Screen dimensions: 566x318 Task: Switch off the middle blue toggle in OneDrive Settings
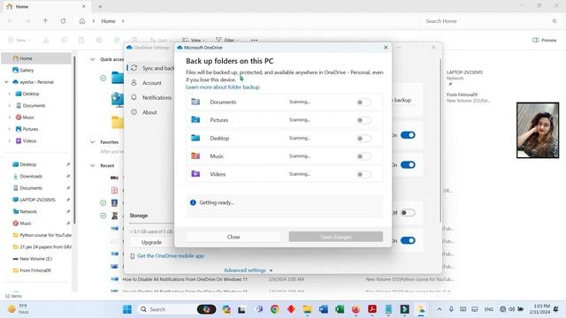pyautogui.click(x=408, y=165)
